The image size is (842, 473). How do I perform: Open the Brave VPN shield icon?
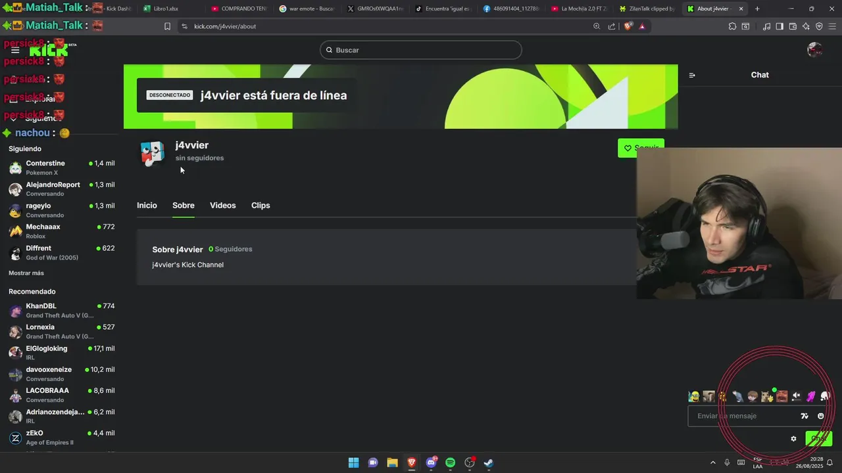(819, 26)
